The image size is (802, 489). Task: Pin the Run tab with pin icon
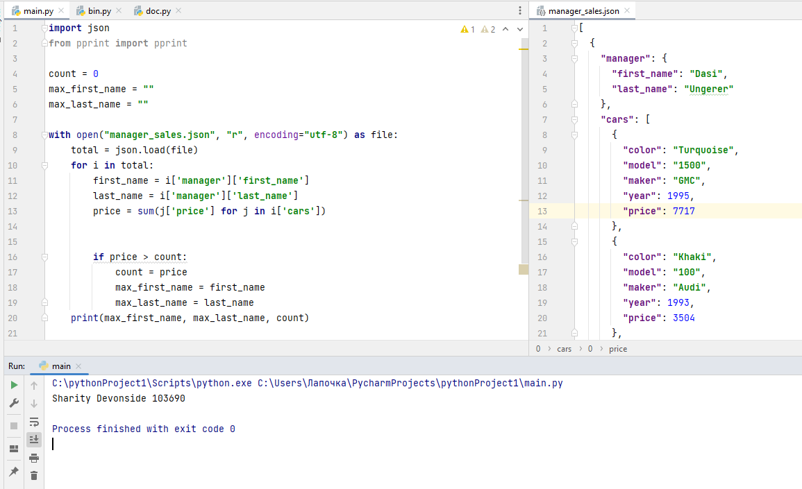coord(14,472)
